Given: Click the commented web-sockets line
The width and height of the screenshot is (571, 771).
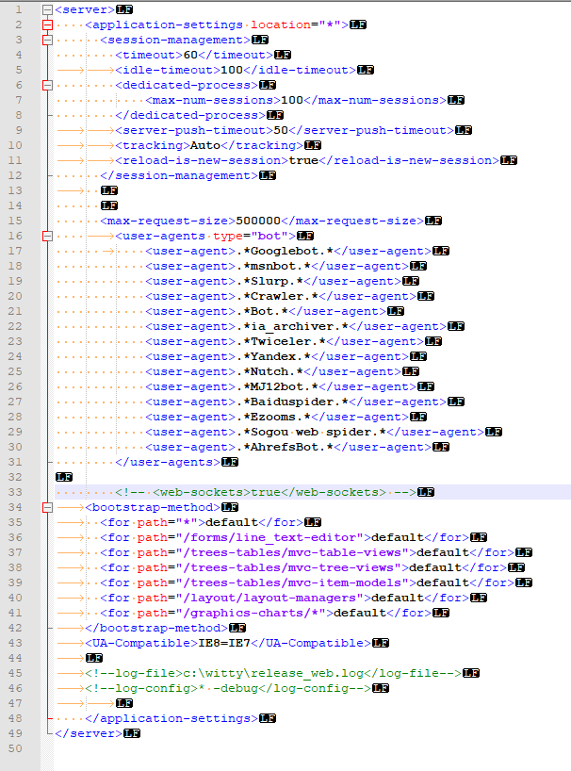Looking at the screenshot, I should point(266,492).
